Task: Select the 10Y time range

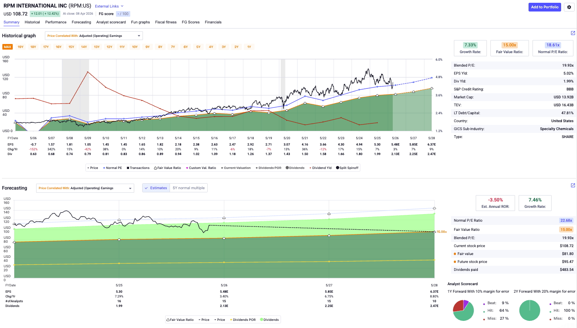Action: (135, 47)
